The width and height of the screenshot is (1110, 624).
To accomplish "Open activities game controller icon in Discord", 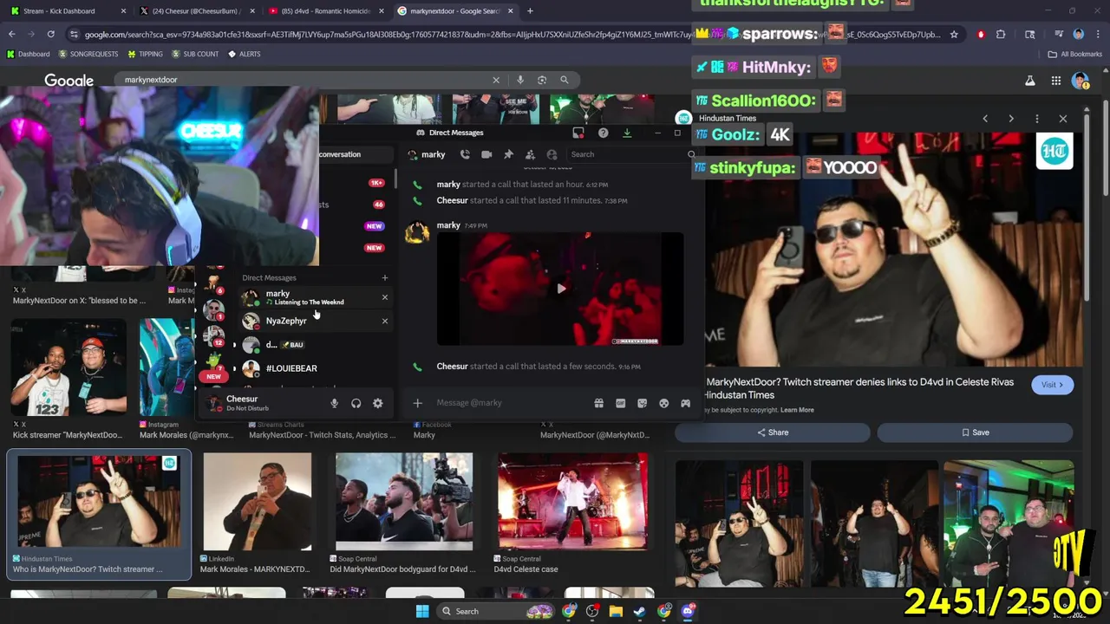I will (x=685, y=403).
